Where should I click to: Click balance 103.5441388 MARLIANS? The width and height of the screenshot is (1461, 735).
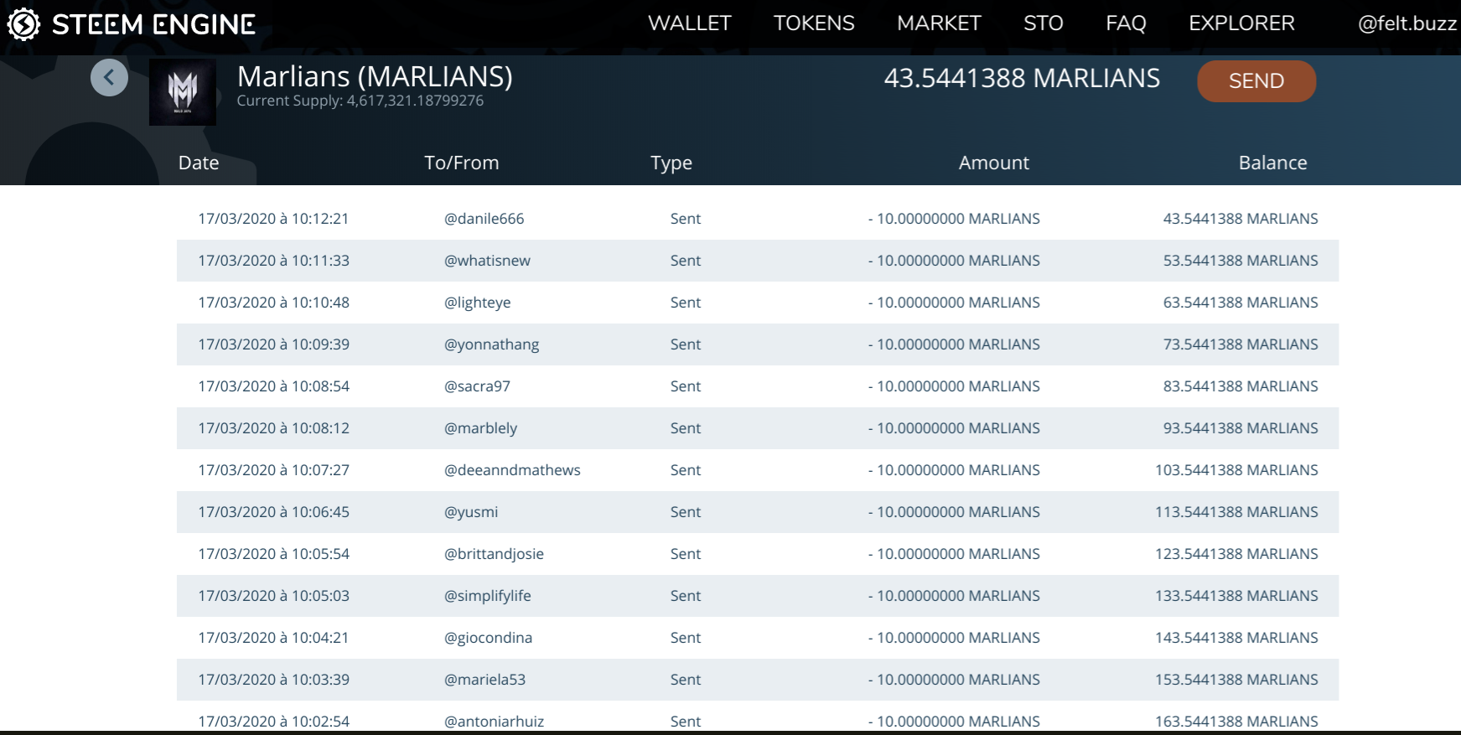point(1236,470)
